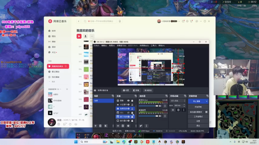The width and height of the screenshot is (259, 145).
Task: Add a new scene transition
Action: (x=173, y=110)
